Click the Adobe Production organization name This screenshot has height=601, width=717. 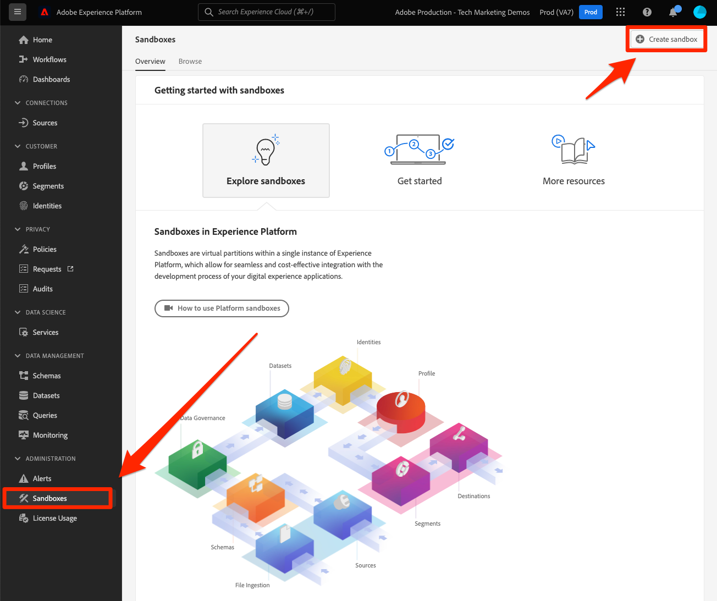[462, 12]
